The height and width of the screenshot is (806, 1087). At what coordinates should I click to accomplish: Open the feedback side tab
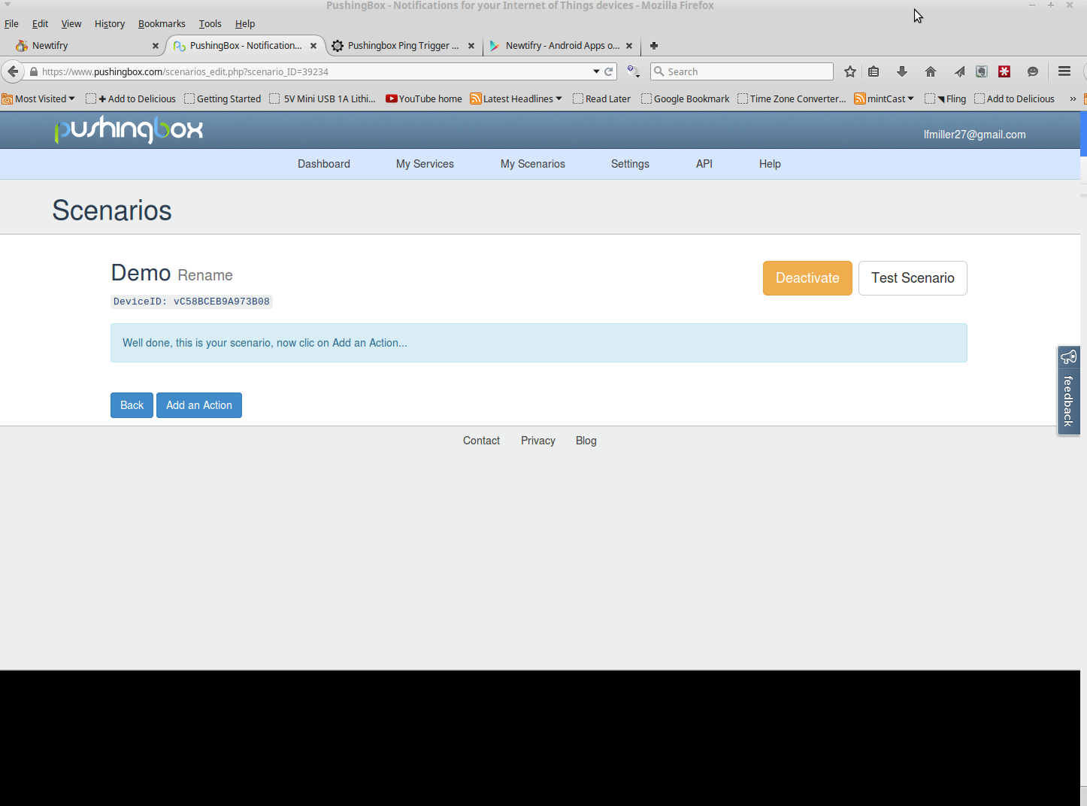click(1068, 390)
